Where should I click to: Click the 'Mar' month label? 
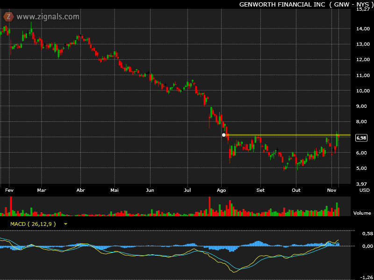pyautogui.click(x=42, y=190)
